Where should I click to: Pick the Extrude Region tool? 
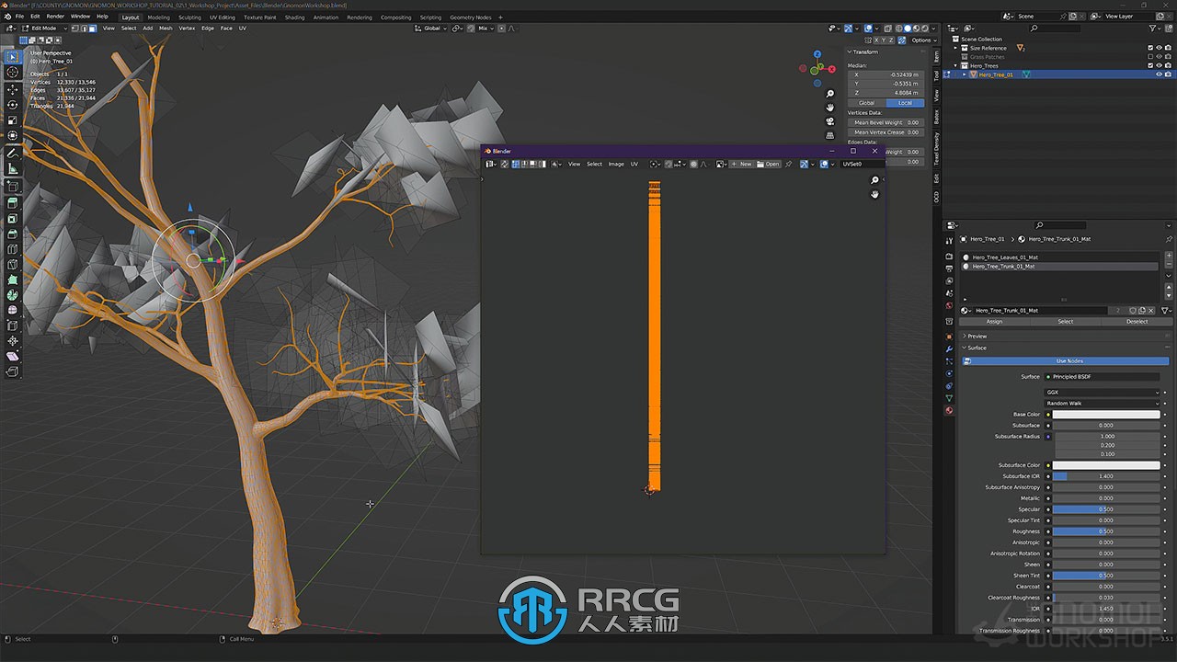click(13, 202)
